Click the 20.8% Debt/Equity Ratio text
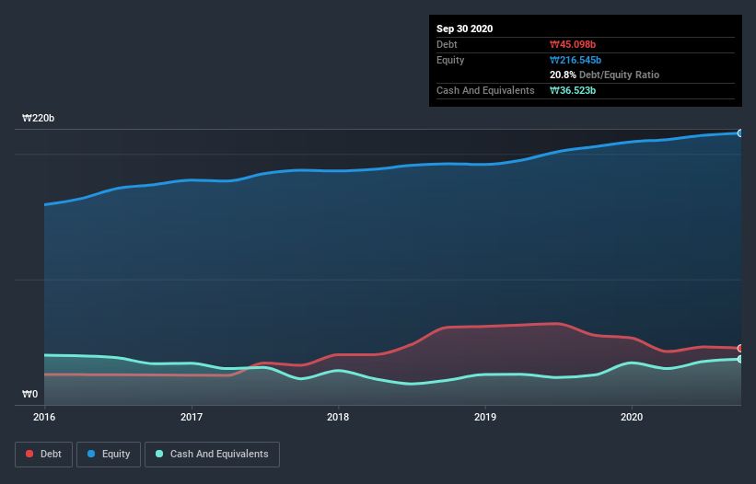 [604, 75]
